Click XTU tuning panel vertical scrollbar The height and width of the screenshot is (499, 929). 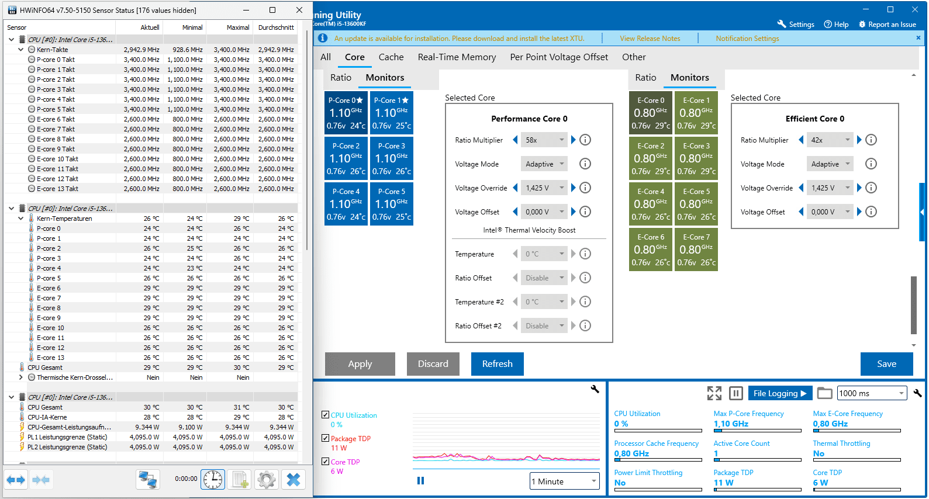tap(914, 305)
